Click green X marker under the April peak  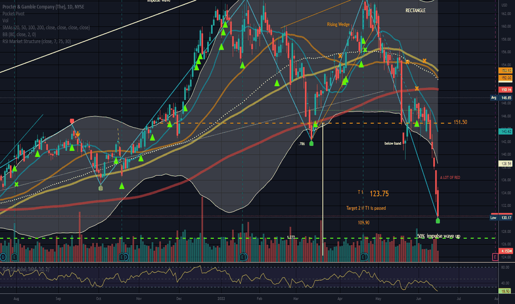[365, 50]
